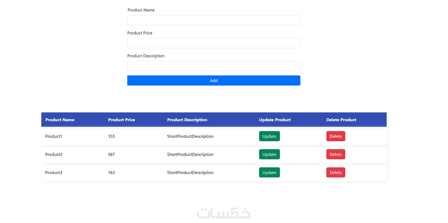Click the Product Description form label
Screen dimensions: 448x223
coord(146,56)
